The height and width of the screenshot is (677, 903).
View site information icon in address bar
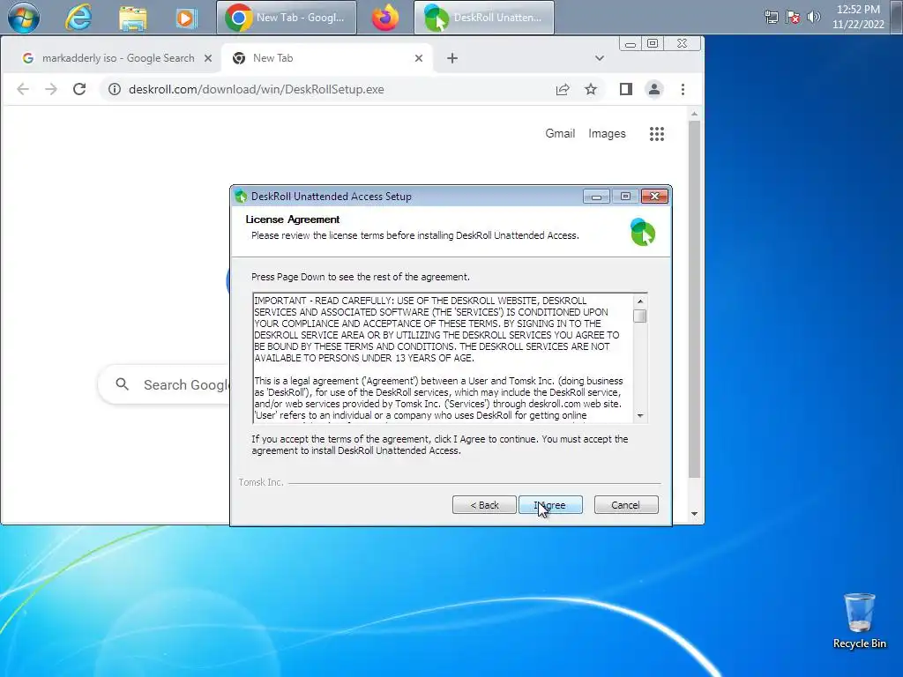pyautogui.click(x=115, y=89)
